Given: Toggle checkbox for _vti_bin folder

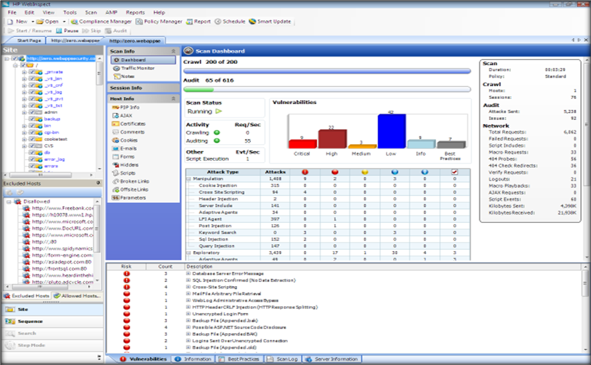Looking at the screenshot, I should click(x=32, y=79).
